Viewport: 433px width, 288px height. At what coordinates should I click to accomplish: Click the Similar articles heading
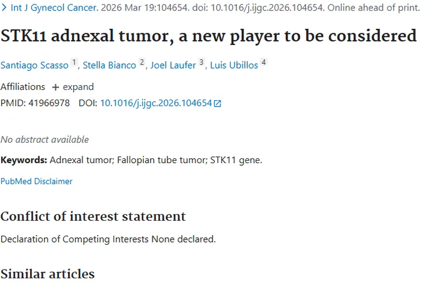(x=47, y=273)
